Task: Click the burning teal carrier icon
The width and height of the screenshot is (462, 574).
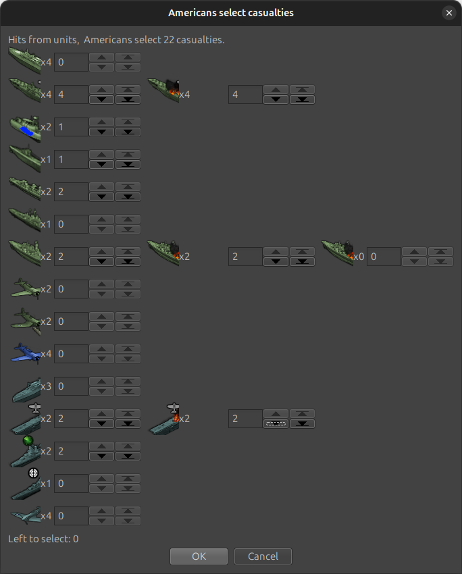Action: click(x=164, y=419)
